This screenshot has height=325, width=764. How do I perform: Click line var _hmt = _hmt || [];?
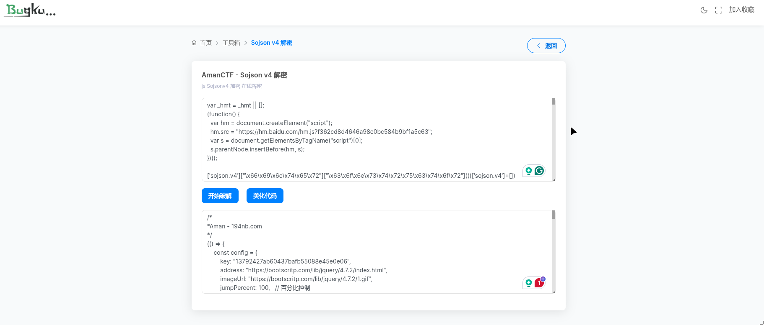pos(236,105)
